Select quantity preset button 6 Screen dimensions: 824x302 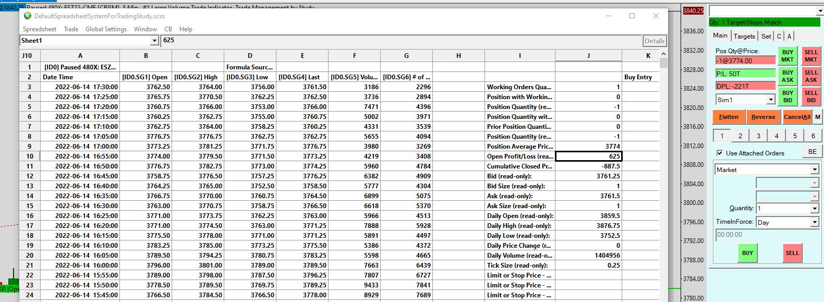pyautogui.click(x=813, y=136)
